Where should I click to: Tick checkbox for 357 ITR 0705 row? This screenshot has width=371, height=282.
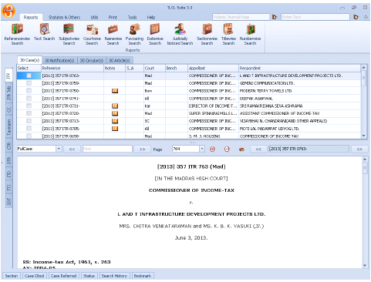pos(29,129)
